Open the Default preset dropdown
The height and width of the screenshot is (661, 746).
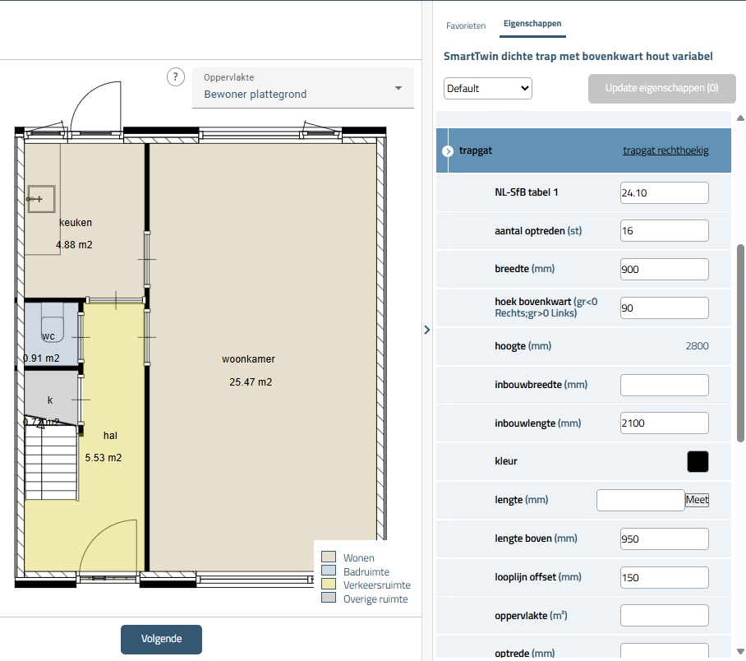pos(488,88)
